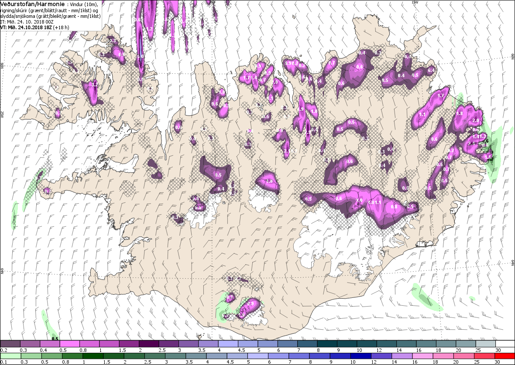Click bright pink snow swatch between 0.5 and 0.8

coord(70,344)
